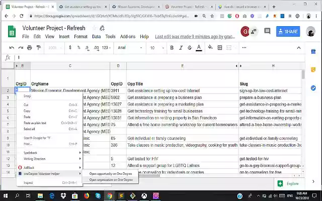Open the Help menu
Screen dimensions: 322x201
point(144,37)
